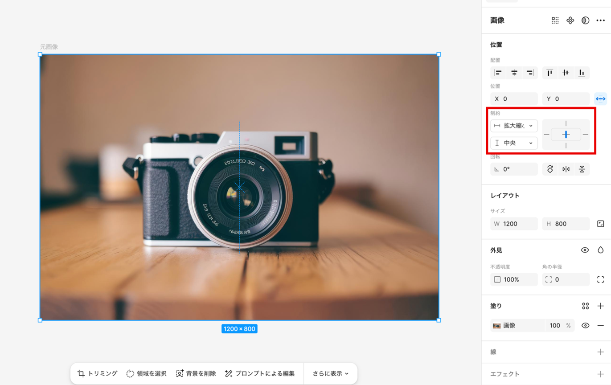The width and height of the screenshot is (611, 385).
Task: Click the image fill thumbnail swatch
Action: click(496, 326)
